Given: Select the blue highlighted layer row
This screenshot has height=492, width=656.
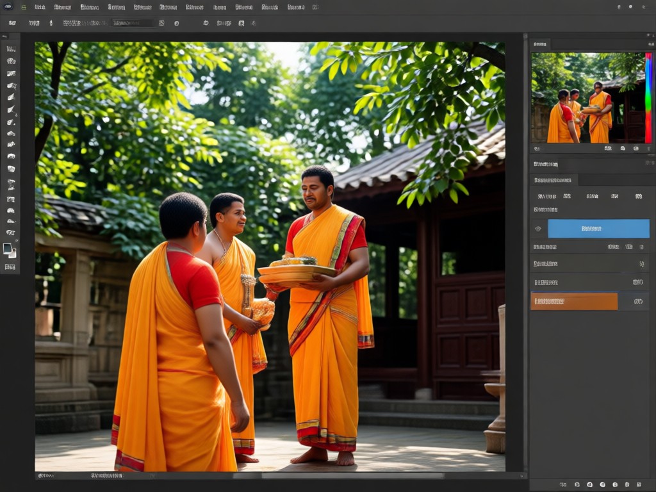Looking at the screenshot, I should pyautogui.click(x=599, y=229).
